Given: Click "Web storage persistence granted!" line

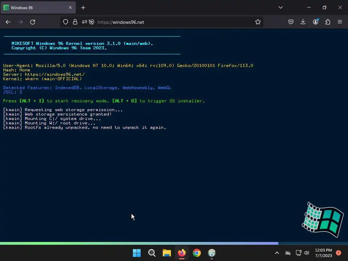Looking at the screenshot, I should [x=57, y=114].
